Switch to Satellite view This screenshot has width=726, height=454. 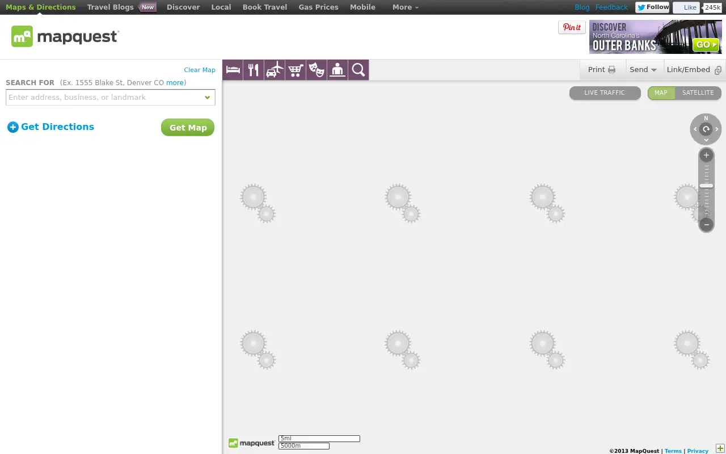698,93
